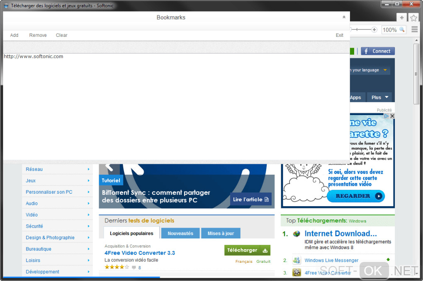
Task: Click the scrollbar up arrow
Action: (416, 40)
